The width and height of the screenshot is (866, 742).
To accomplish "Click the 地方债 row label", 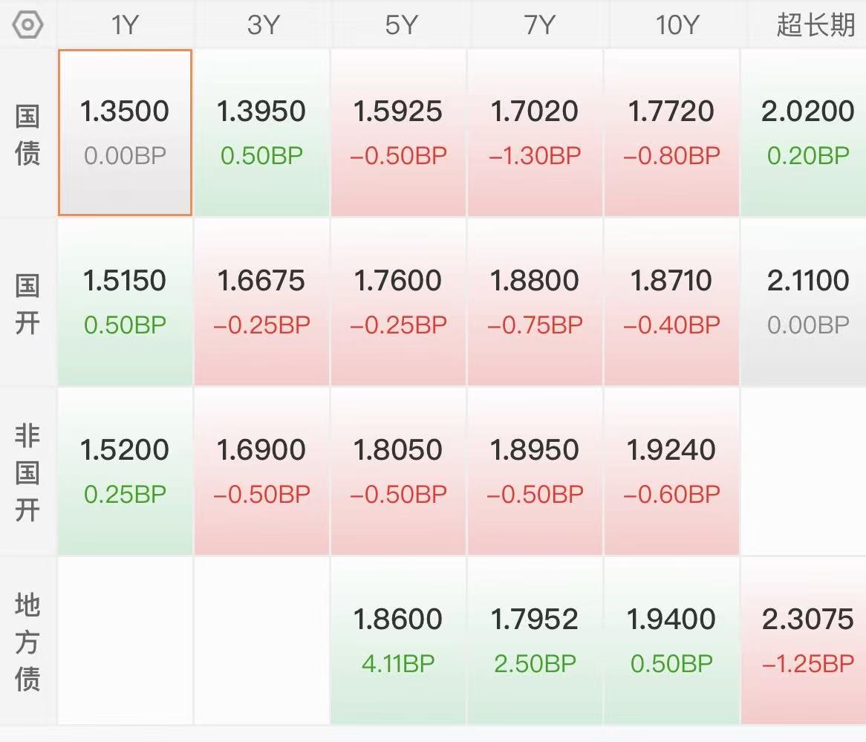I will (x=27, y=642).
